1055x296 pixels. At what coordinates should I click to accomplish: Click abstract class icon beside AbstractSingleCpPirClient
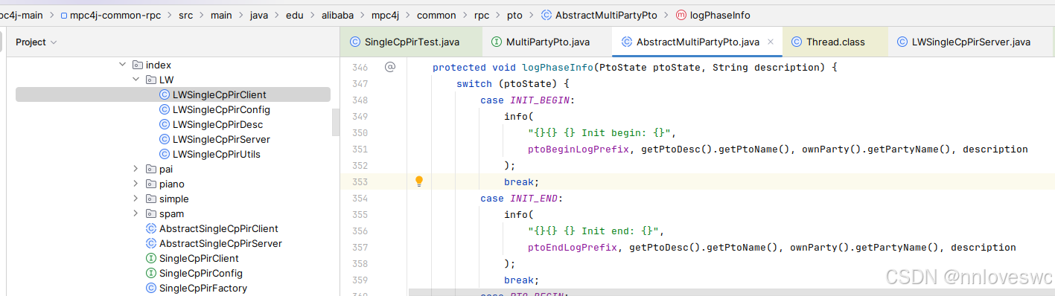(150, 228)
